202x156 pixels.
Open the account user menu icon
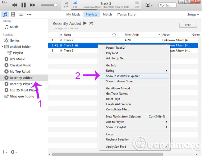(149, 5)
